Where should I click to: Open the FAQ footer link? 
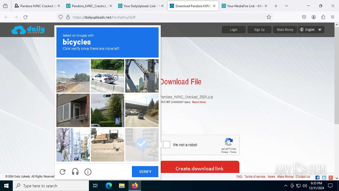coord(239,177)
